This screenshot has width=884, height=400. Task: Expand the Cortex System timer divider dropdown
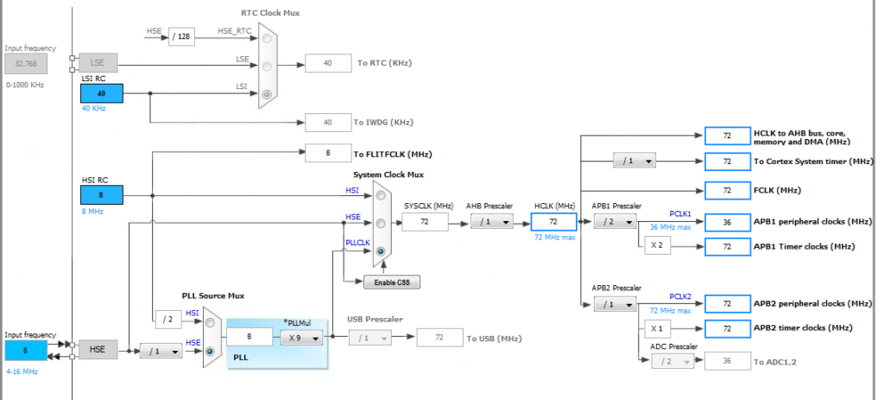click(x=634, y=162)
